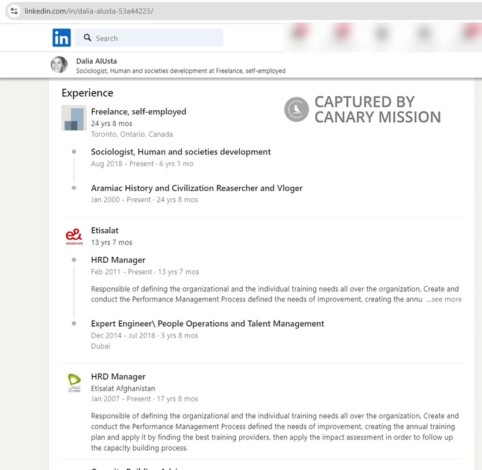
Task: Open Dalia AlUsta profile photo thumbnail
Action: coord(59,64)
